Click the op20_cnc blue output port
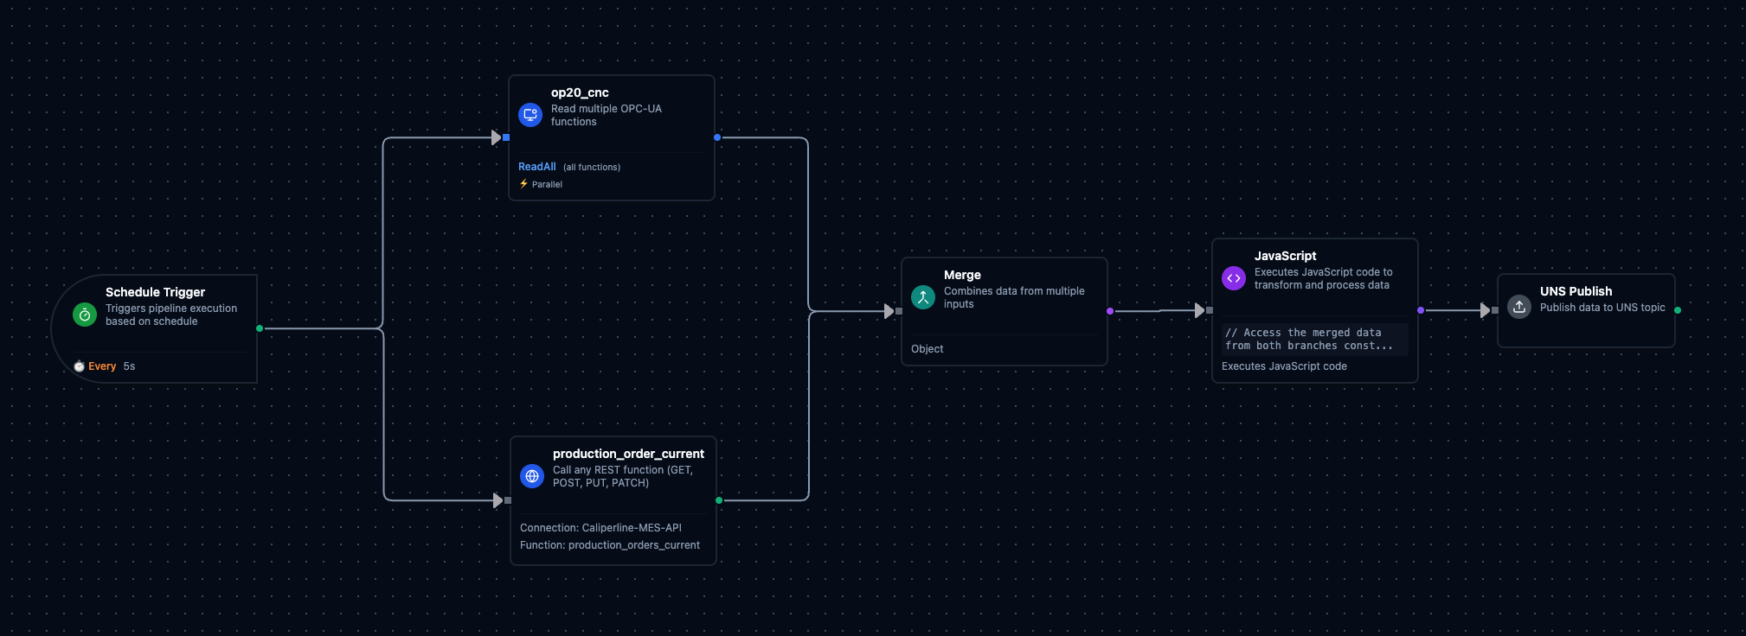This screenshot has width=1746, height=636. tap(717, 137)
